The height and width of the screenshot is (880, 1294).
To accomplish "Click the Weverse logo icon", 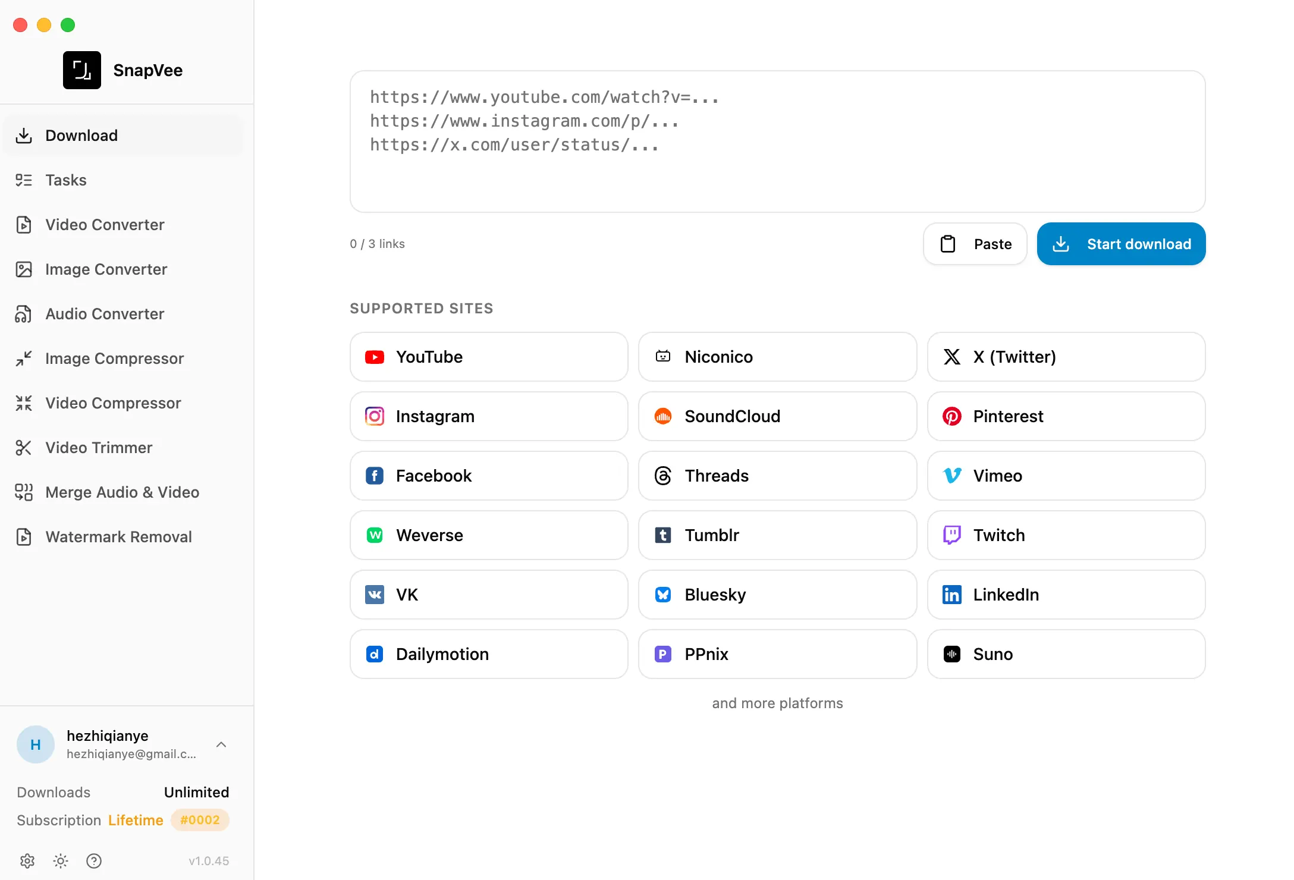I will point(375,535).
